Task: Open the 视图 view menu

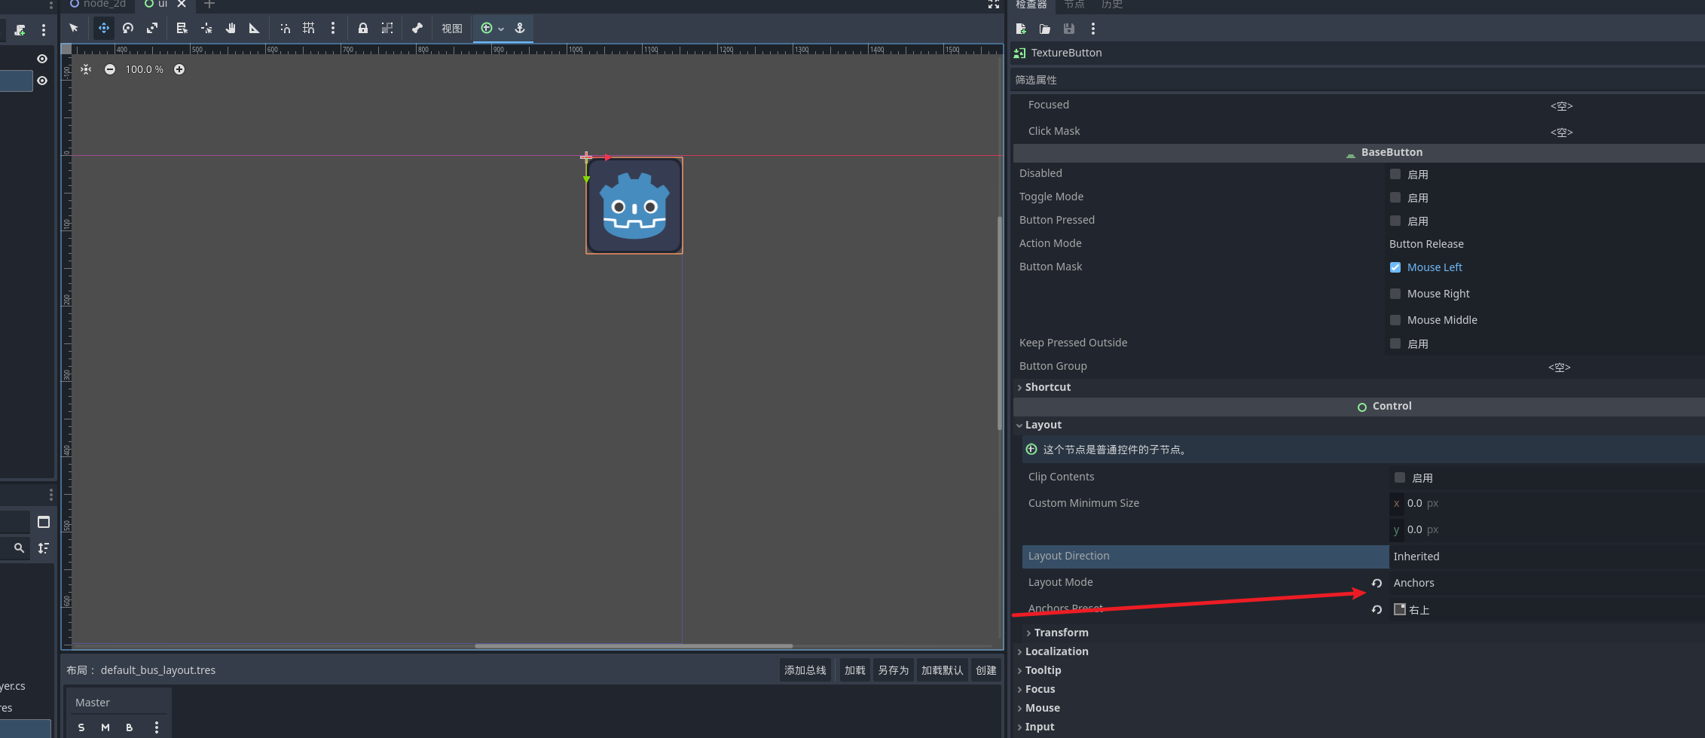Action: pos(452,29)
